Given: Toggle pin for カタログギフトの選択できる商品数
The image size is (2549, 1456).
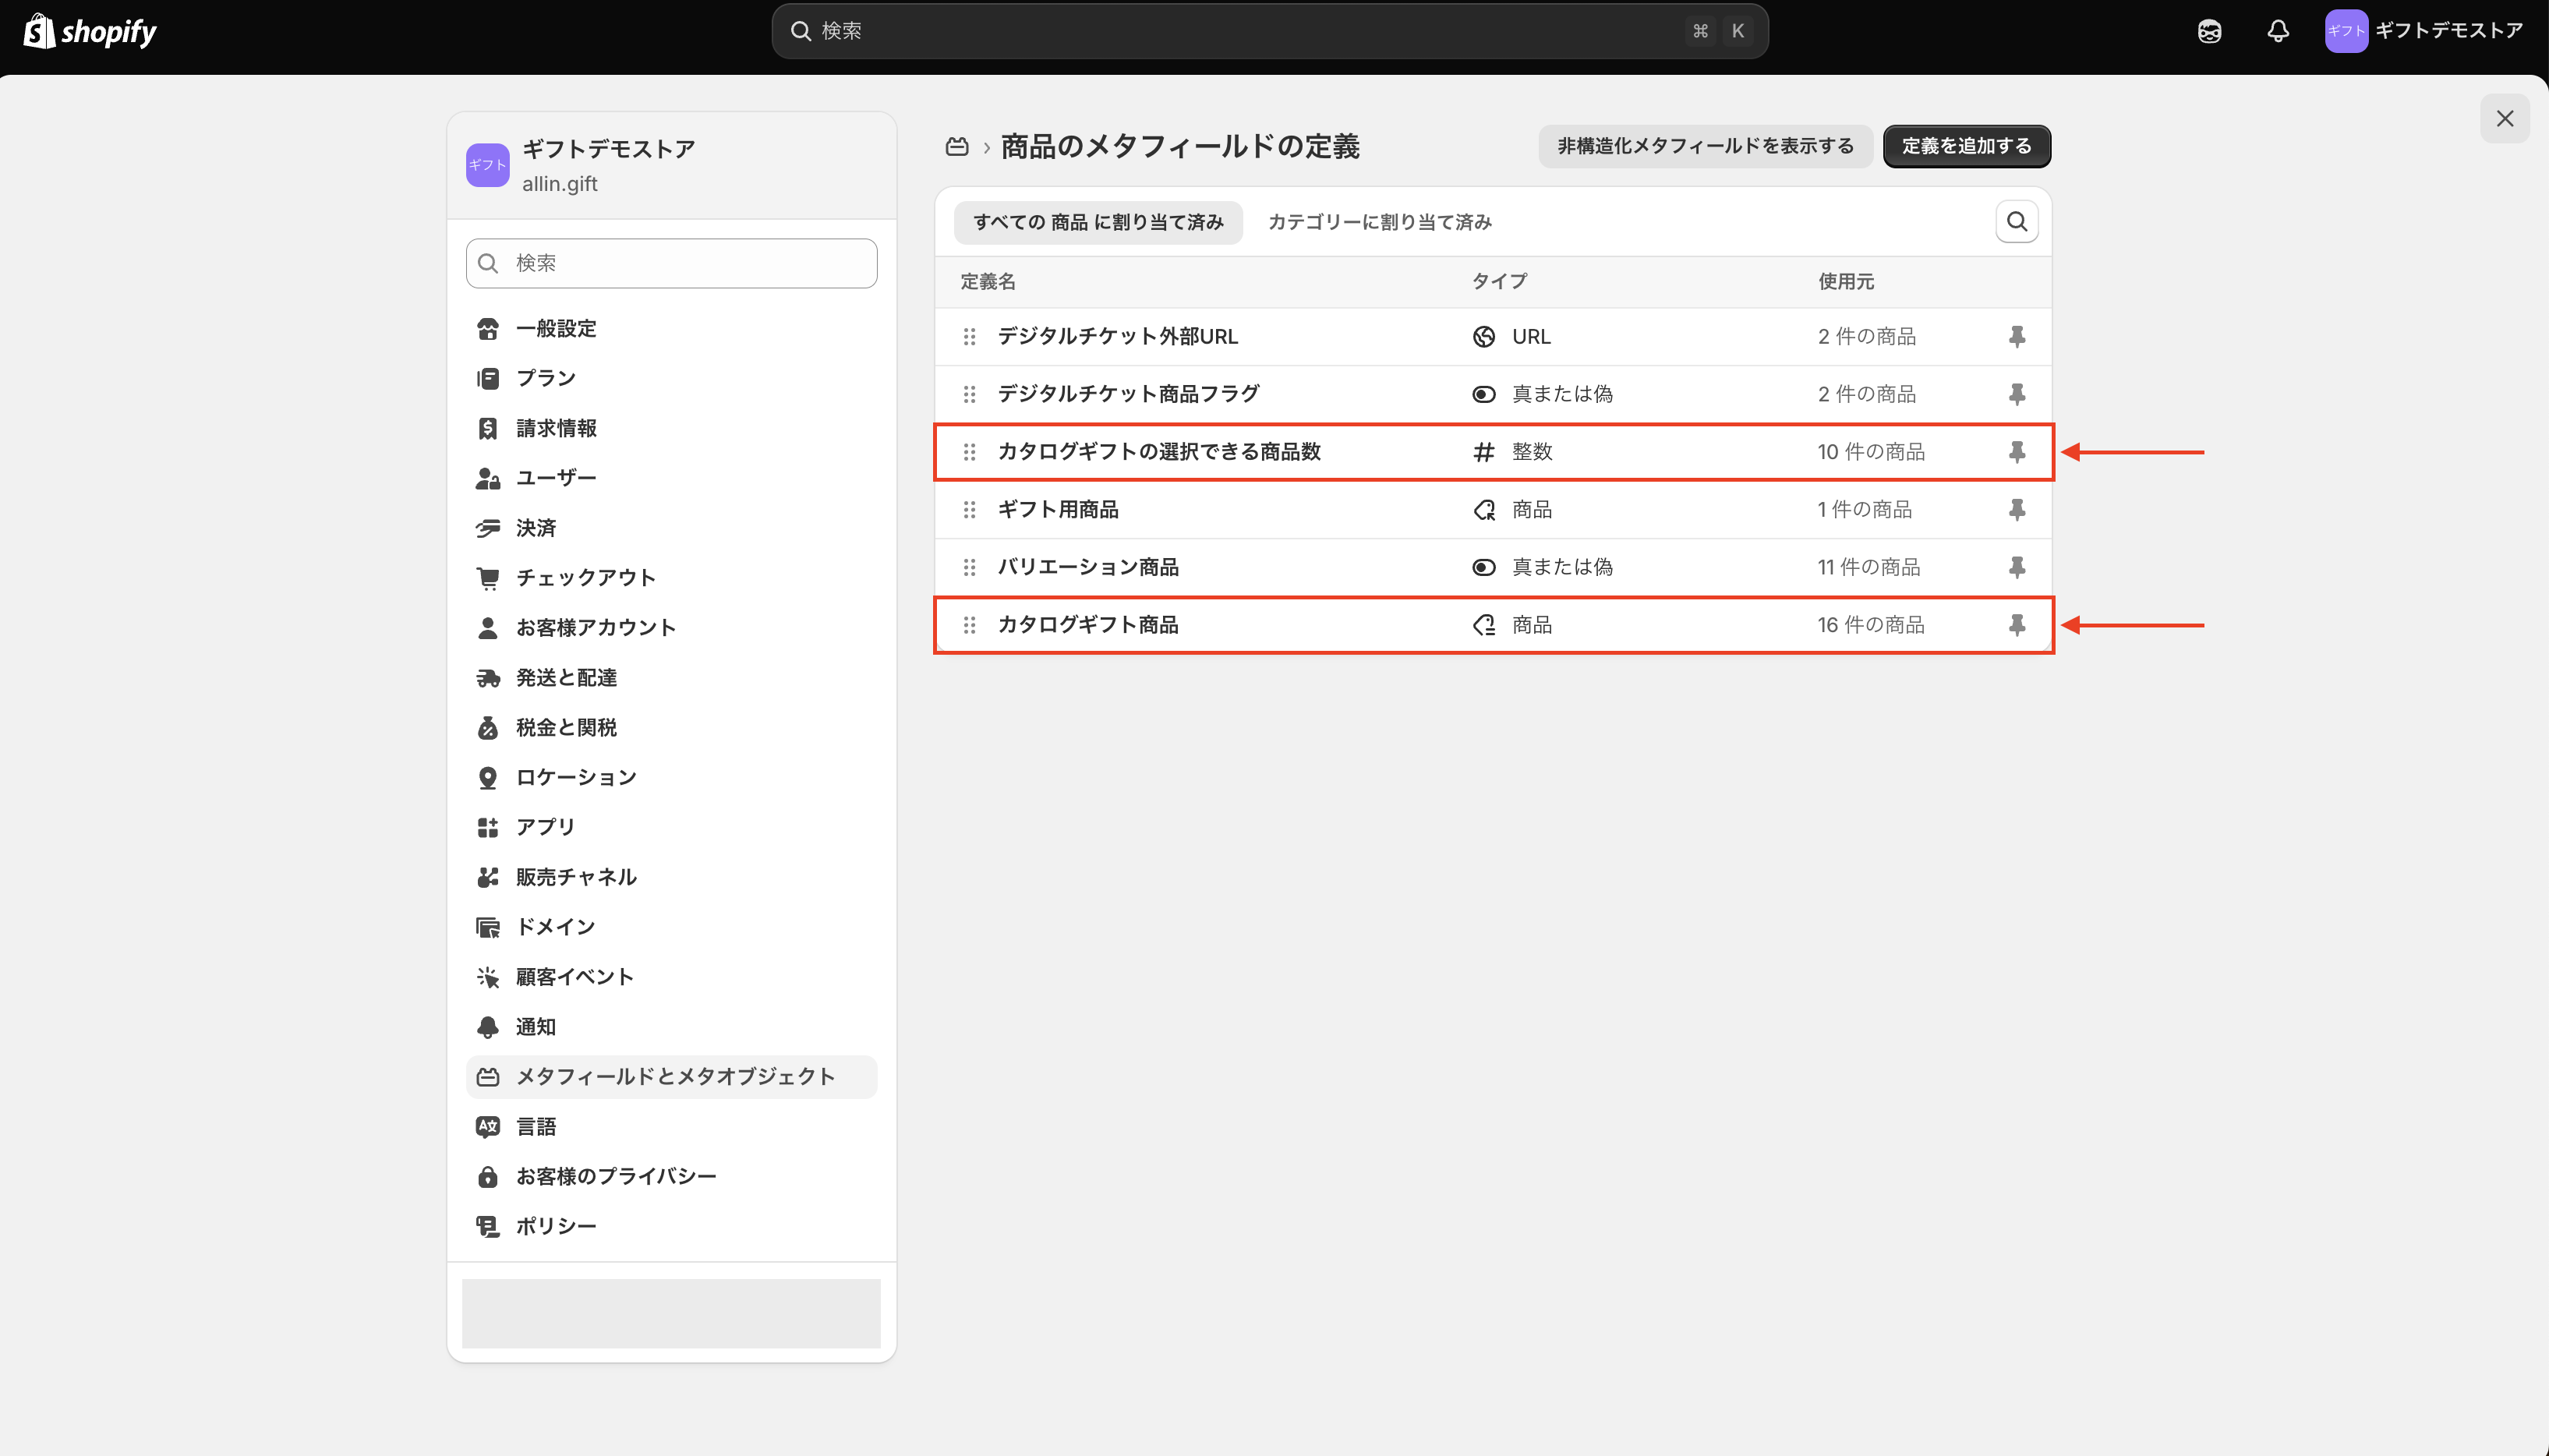Looking at the screenshot, I should click(x=2016, y=452).
